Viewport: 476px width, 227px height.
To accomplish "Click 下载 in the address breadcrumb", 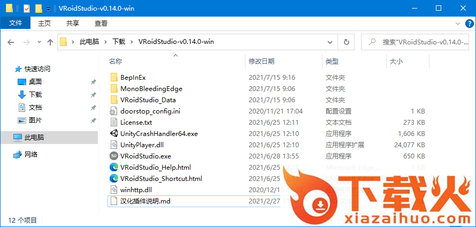I will pos(119,42).
